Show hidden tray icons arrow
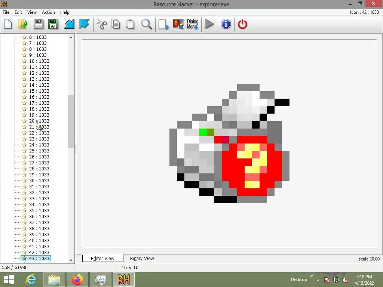This screenshot has height=287, width=383. point(318,280)
